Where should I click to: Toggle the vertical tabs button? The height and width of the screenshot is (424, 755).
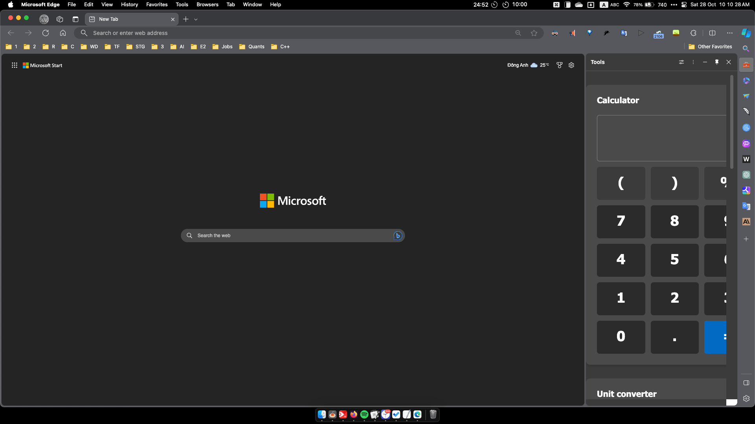point(75,19)
